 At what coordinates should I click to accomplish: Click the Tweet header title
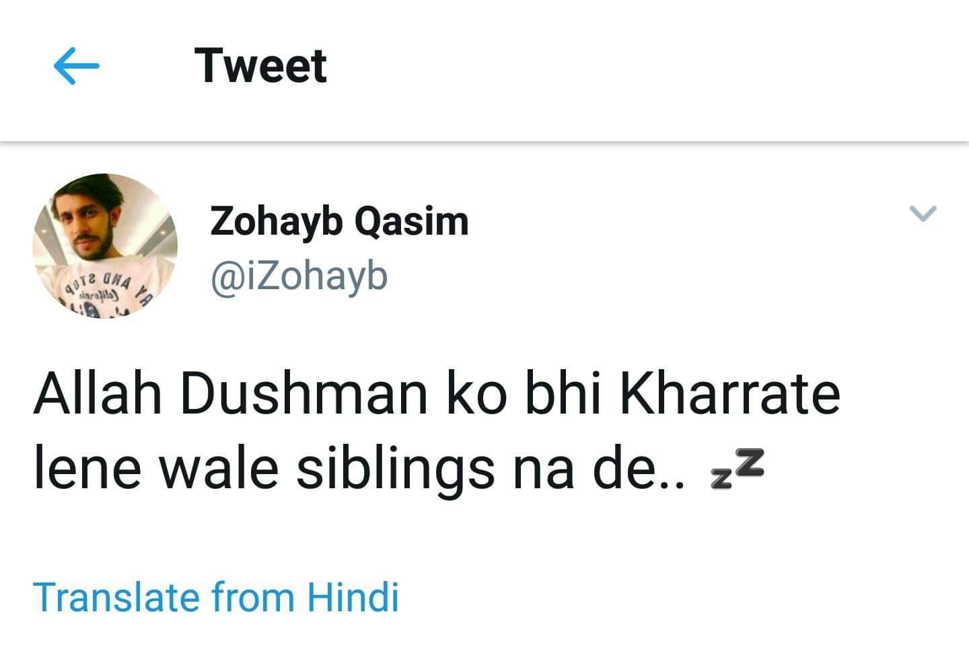pos(260,66)
